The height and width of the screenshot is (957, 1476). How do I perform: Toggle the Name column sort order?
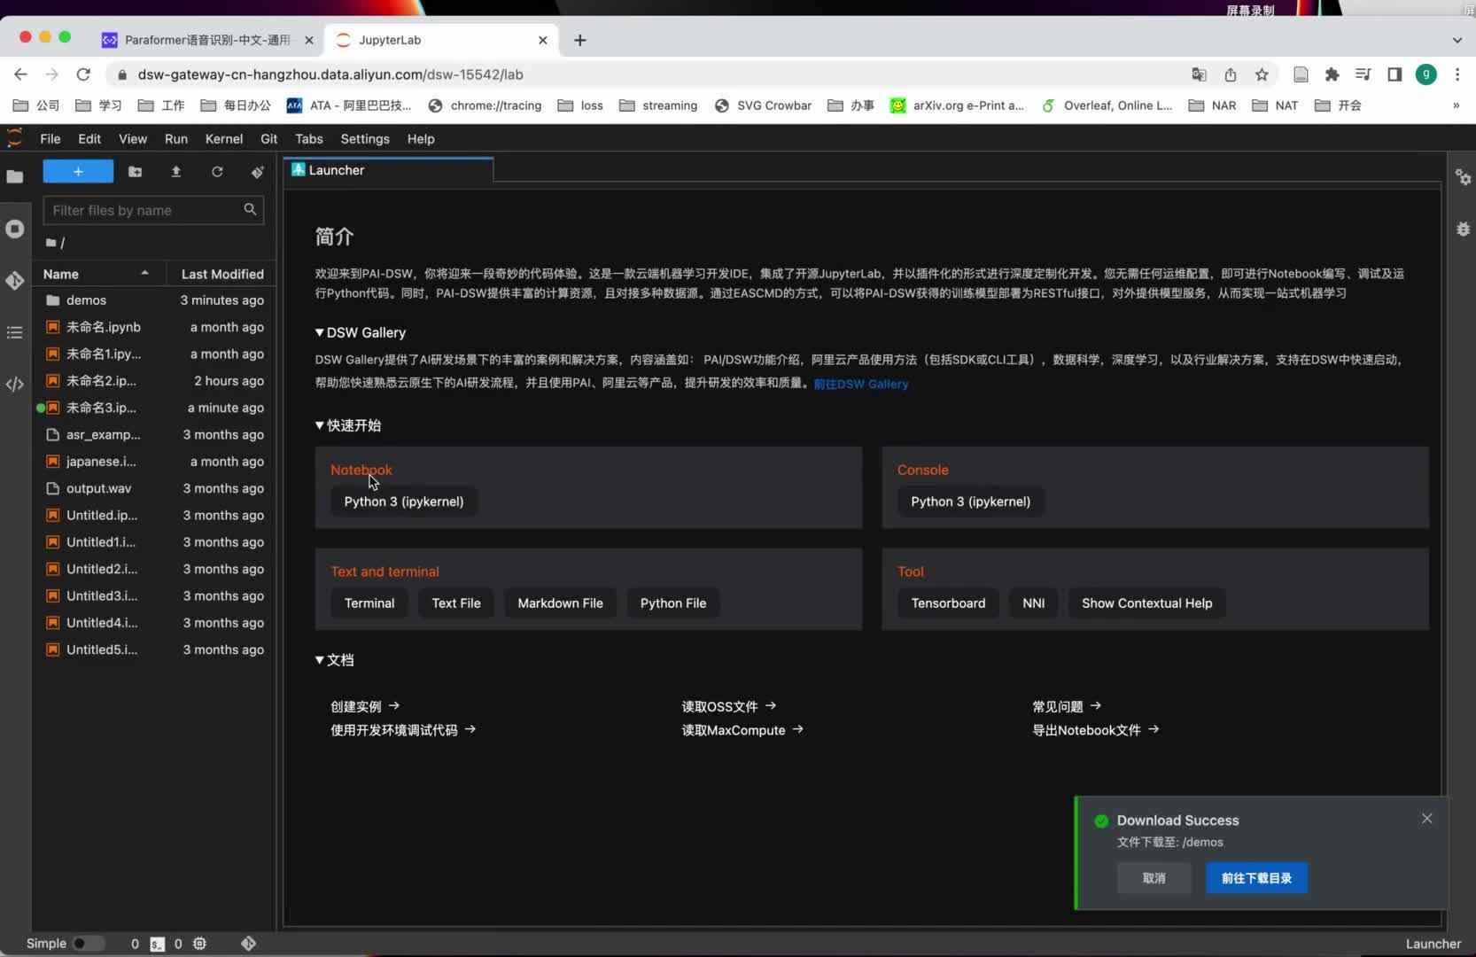coord(97,274)
